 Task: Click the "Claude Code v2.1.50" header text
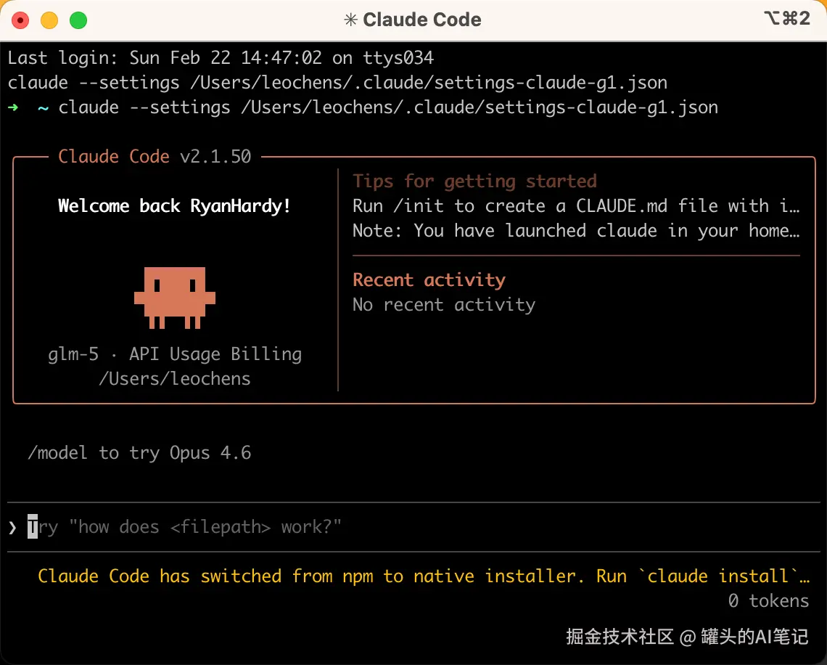155,156
